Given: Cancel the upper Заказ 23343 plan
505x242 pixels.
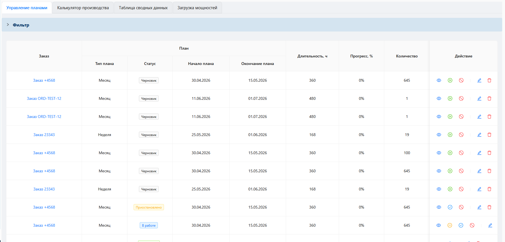Looking at the screenshot, I should [x=461, y=135].
